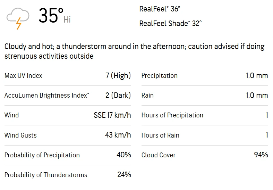Click the RealFeel 36° label
273x190 pixels.
[160, 9]
